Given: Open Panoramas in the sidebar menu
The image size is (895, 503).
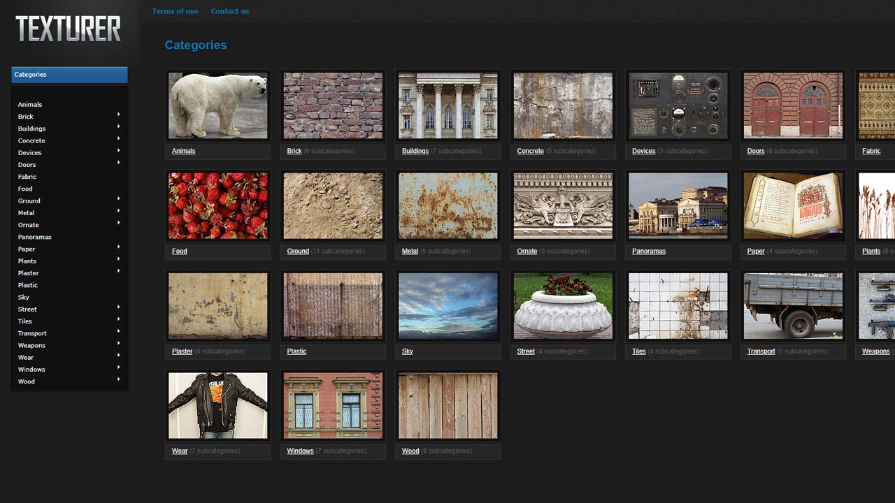Looking at the screenshot, I should pyautogui.click(x=35, y=237).
